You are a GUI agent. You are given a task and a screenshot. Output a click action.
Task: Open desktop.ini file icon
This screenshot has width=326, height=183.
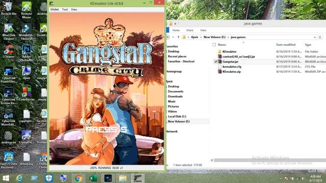pos(9,137)
